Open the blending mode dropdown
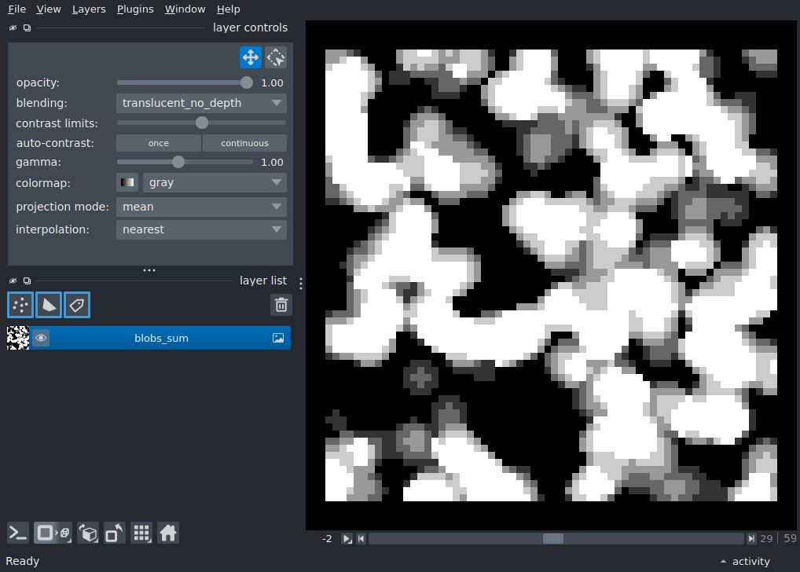Image resolution: width=800 pixels, height=572 pixels. tap(201, 103)
